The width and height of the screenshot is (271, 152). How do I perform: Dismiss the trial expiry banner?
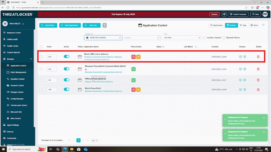click(x=214, y=14)
